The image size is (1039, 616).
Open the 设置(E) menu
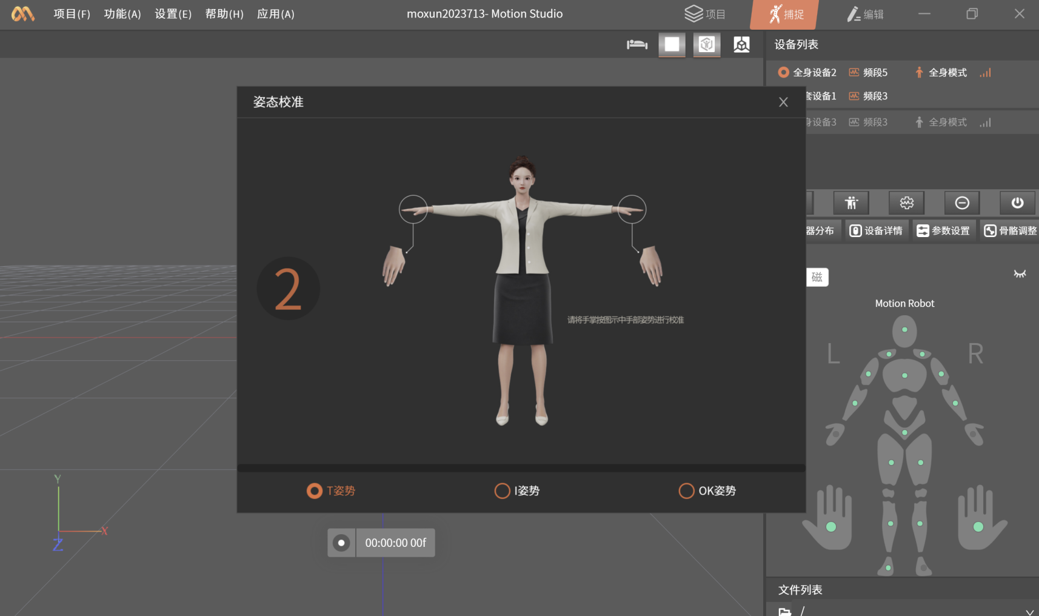(x=173, y=14)
